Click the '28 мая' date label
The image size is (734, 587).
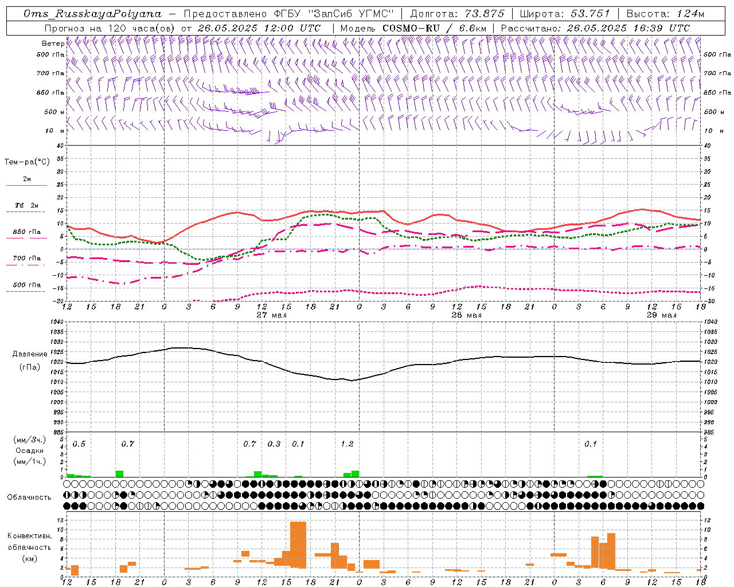point(466,315)
